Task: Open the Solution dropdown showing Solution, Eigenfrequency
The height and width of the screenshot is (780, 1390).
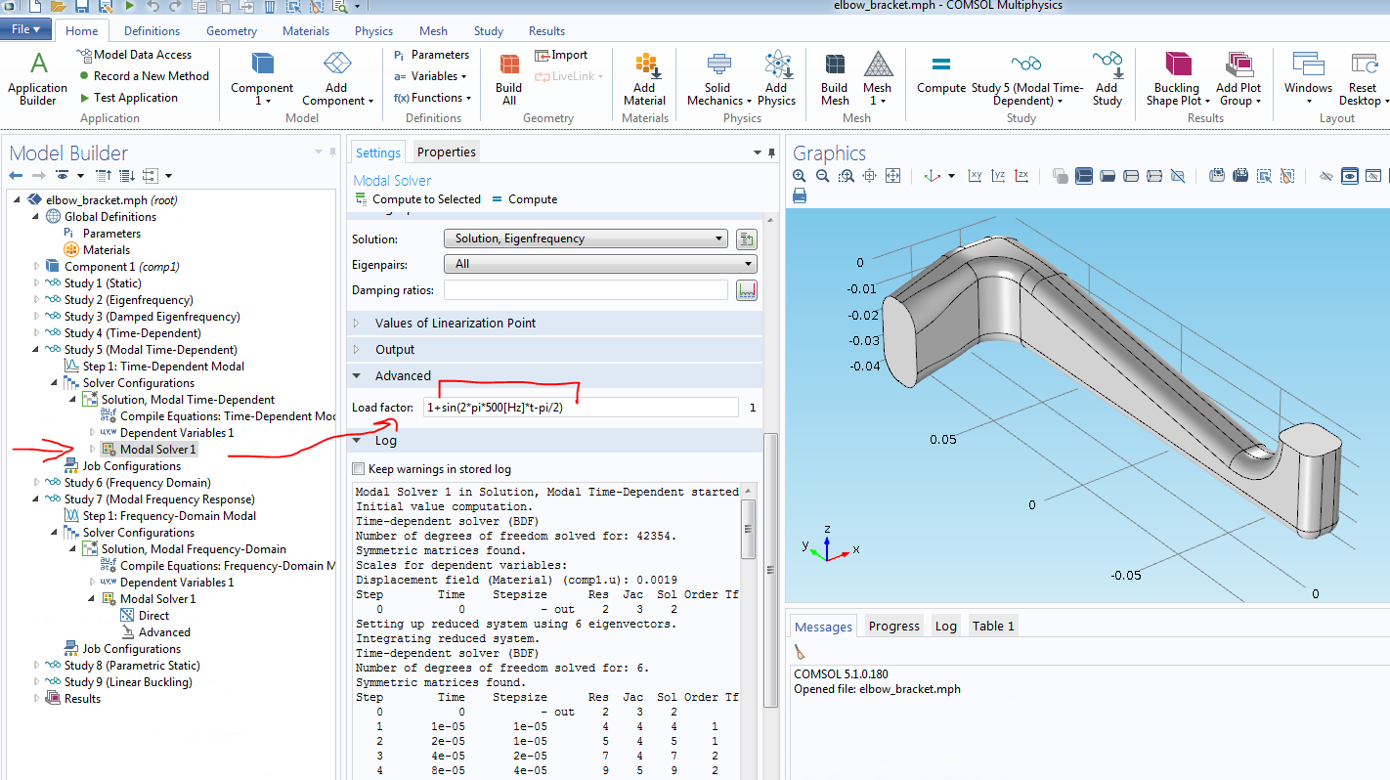Action: point(586,238)
